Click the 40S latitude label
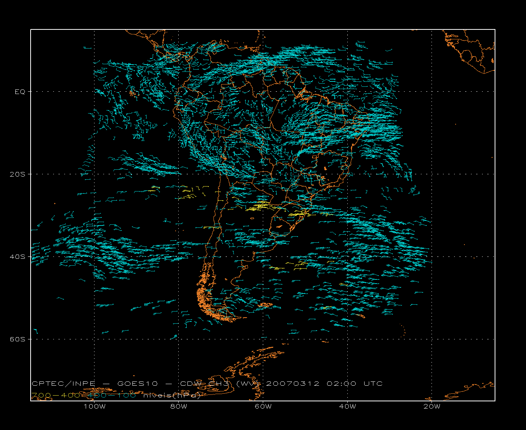Screen dimensions: 526x430 click(x=18, y=256)
